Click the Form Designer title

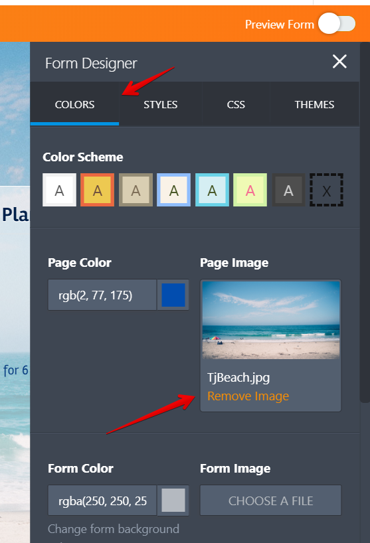(91, 63)
